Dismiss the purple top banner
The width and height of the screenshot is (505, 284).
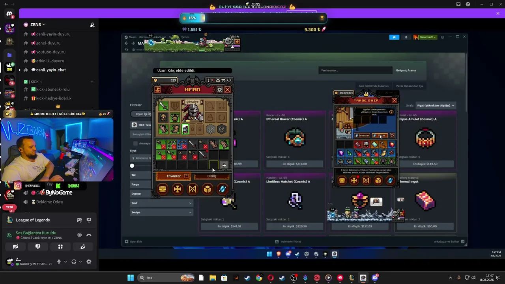click(498, 13)
